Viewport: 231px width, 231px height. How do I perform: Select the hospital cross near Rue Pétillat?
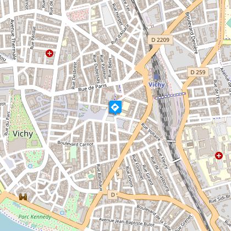pos(50,53)
